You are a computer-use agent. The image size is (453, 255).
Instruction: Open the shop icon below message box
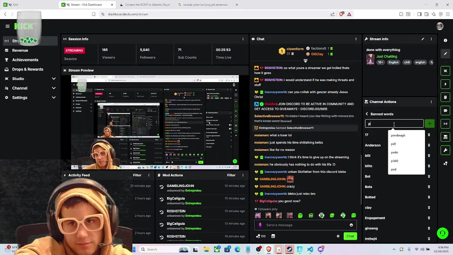[273, 236]
